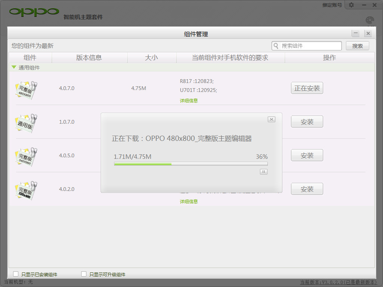
Task: Click version text 4.0.5.0
Action: (67, 155)
